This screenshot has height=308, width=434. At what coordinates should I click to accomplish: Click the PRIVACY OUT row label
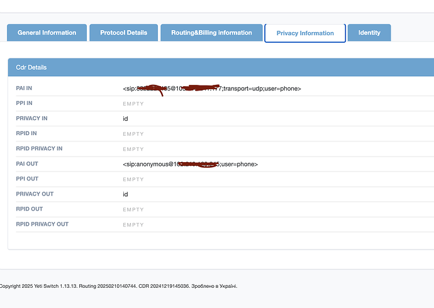[x=35, y=194]
